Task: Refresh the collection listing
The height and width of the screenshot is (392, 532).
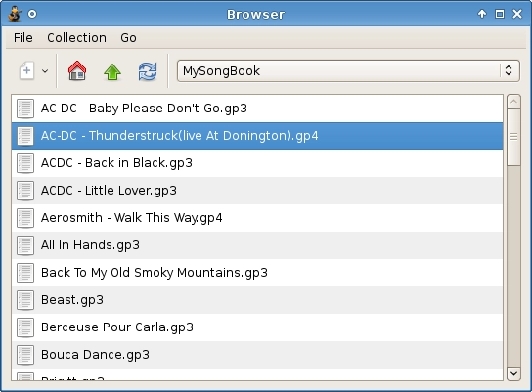Action: tap(148, 71)
